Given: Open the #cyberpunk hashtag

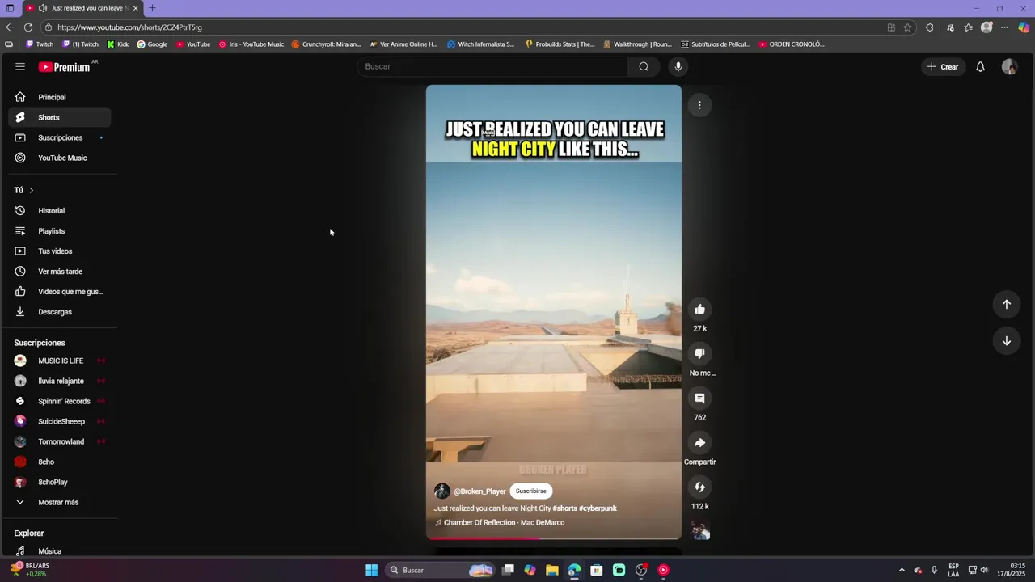Looking at the screenshot, I should [598, 508].
